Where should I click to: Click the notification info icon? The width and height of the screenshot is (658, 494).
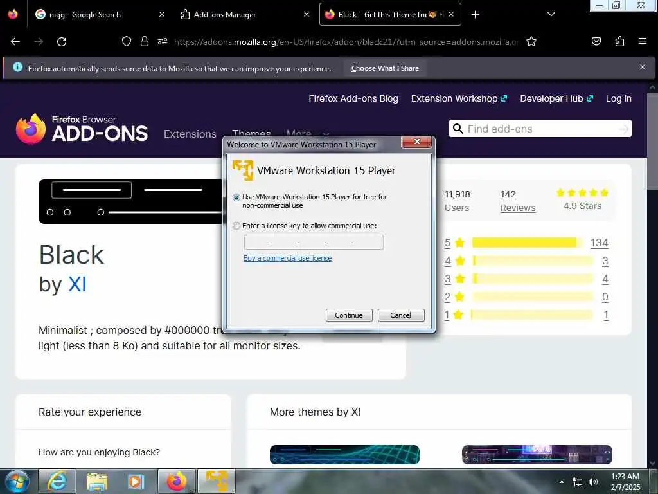17,67
